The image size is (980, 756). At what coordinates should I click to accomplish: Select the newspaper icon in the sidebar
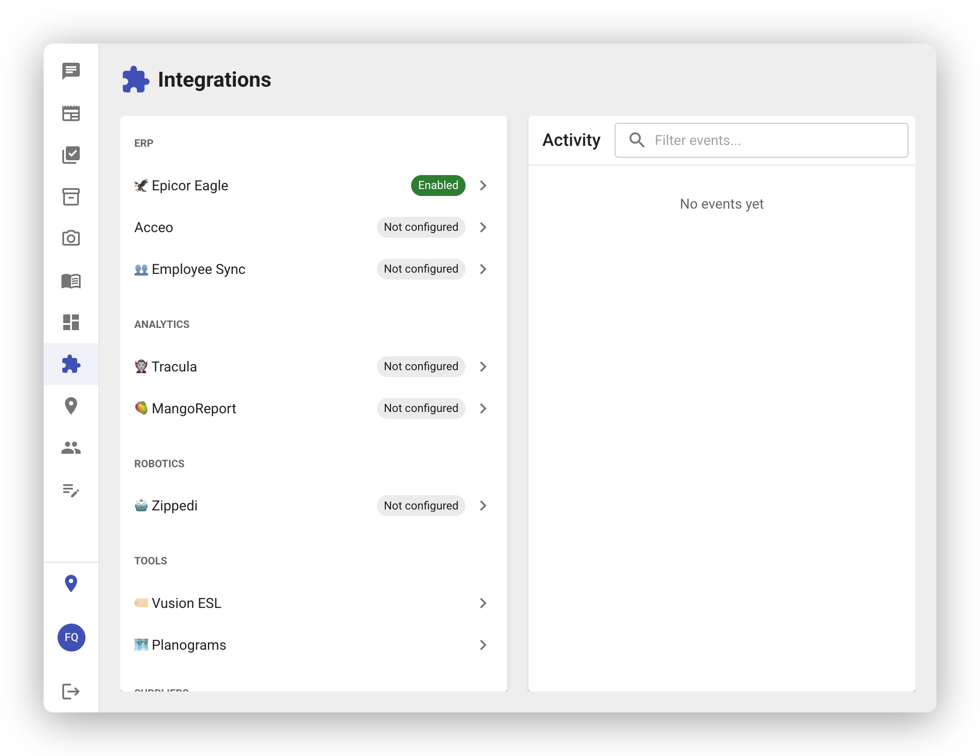click(x=71, y=113)
